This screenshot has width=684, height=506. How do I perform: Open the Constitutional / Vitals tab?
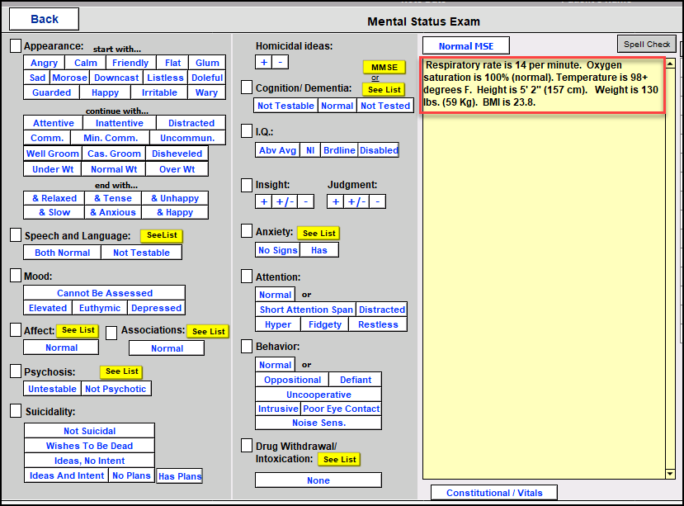point(494,493)
